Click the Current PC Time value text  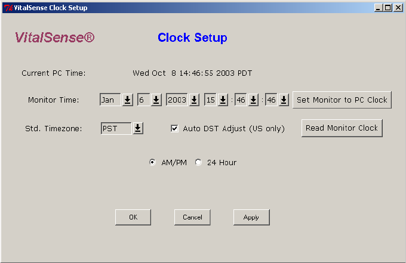pos(192,73)
